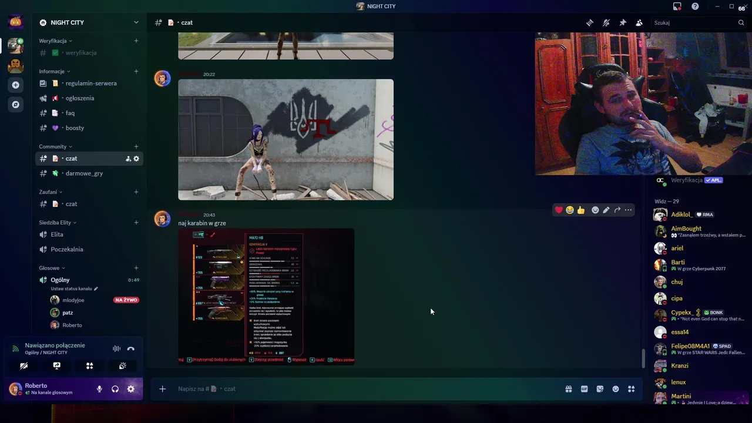Viewport: 752px width, 423px height.
Task: Open Discover servers compass icon
Action: click(15, 105)
